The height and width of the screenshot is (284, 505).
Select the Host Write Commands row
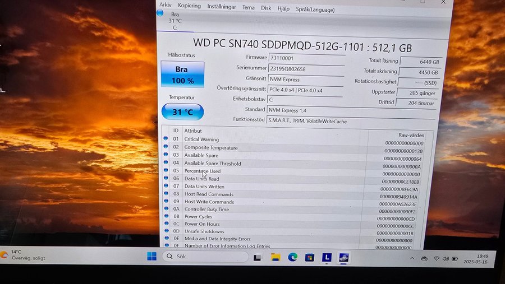[292, 203]
